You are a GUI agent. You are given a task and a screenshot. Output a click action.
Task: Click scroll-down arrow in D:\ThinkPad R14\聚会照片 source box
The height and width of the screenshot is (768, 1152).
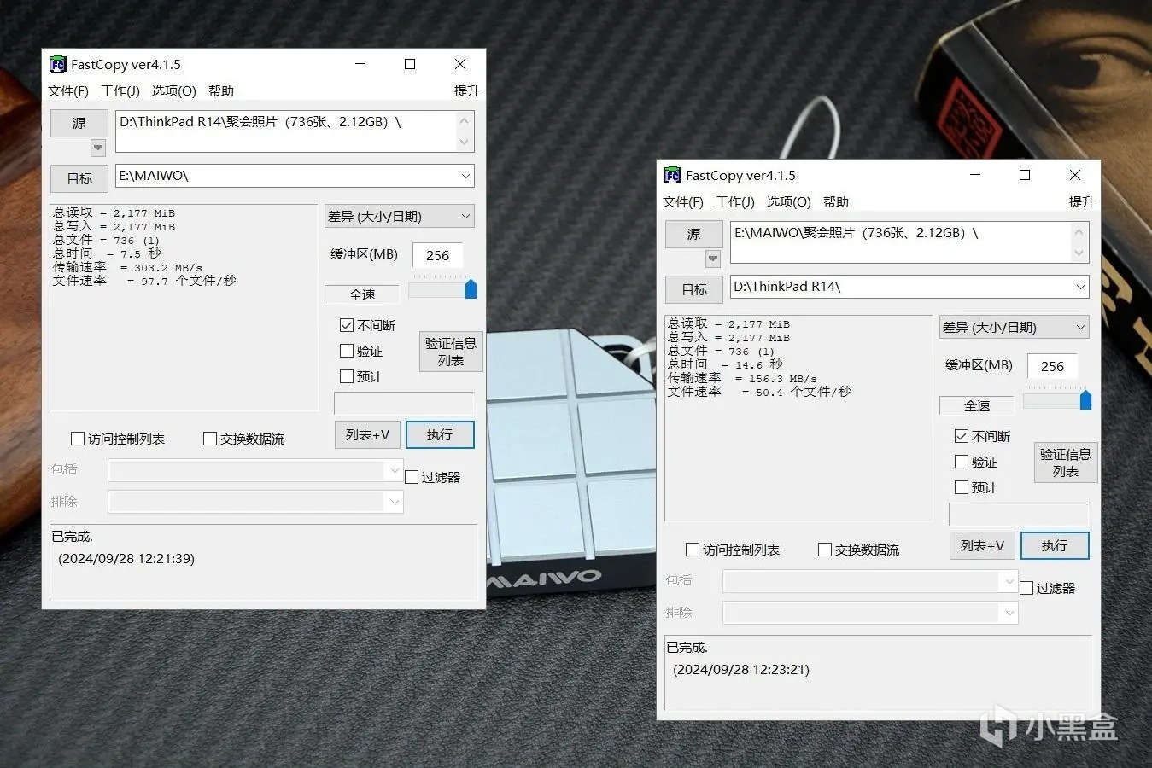[465, 142]
